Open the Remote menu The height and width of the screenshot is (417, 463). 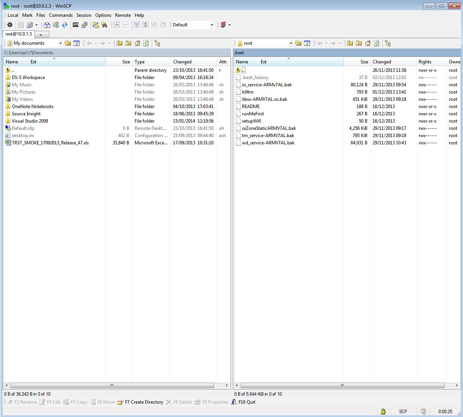pos(123,15)
